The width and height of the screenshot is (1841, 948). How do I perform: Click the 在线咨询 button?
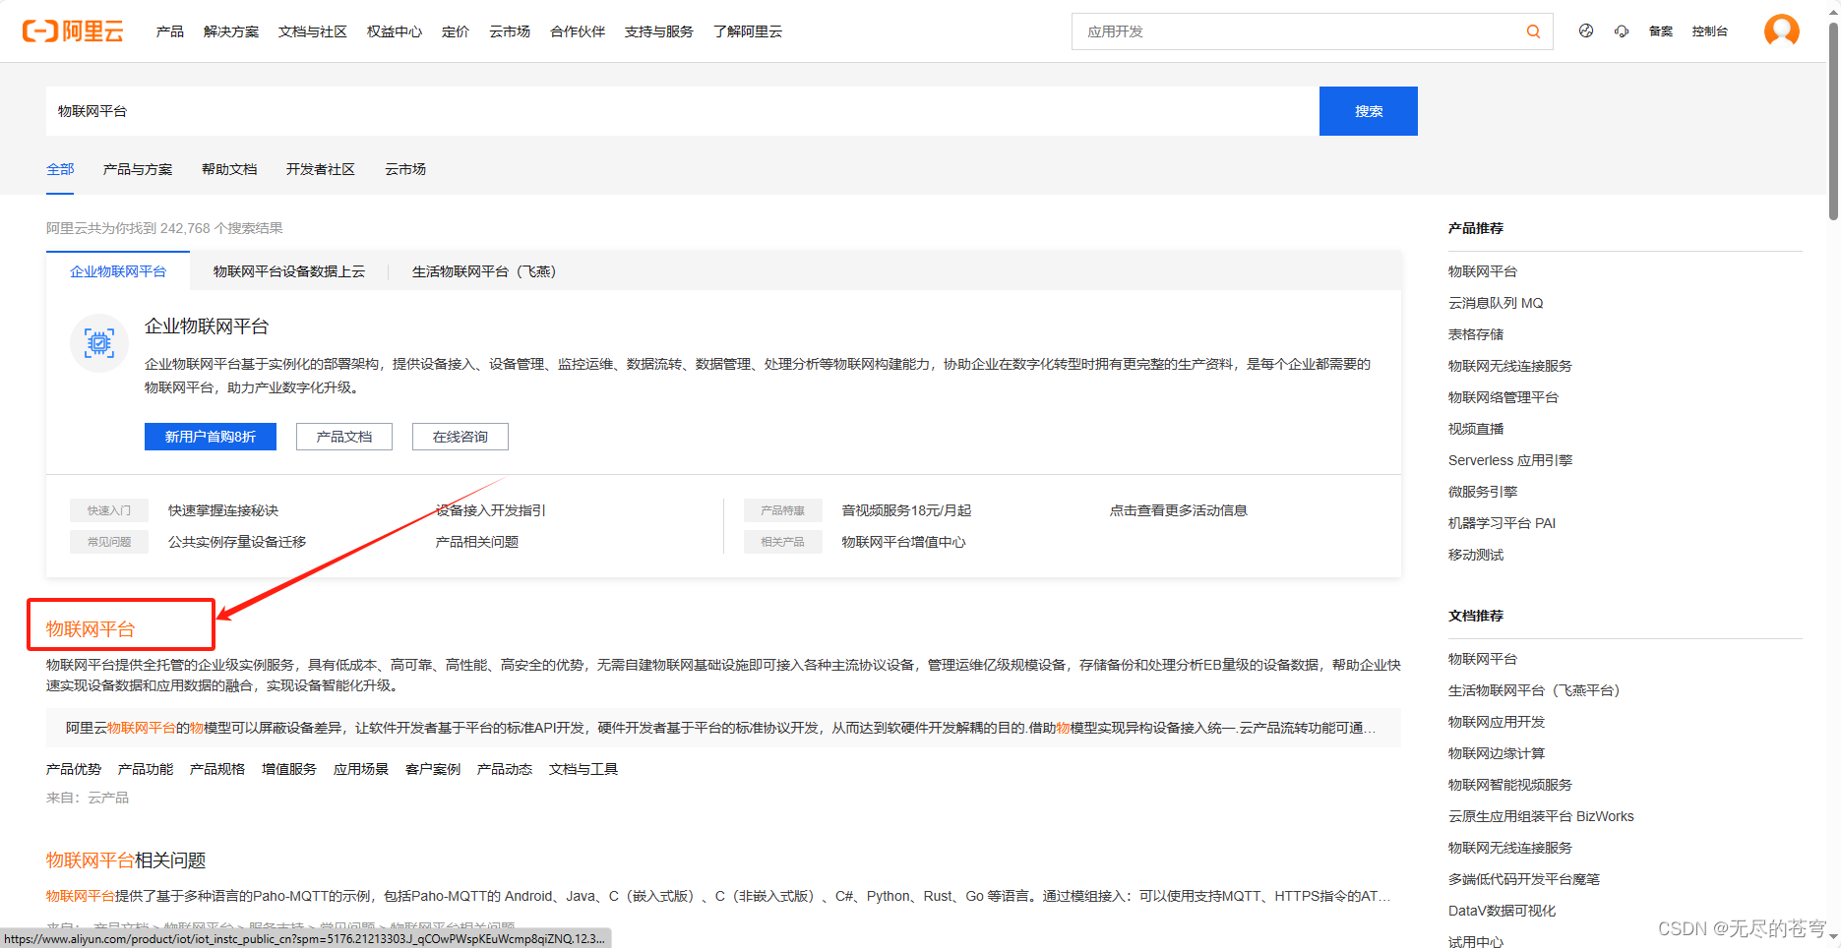click(460, 437)
